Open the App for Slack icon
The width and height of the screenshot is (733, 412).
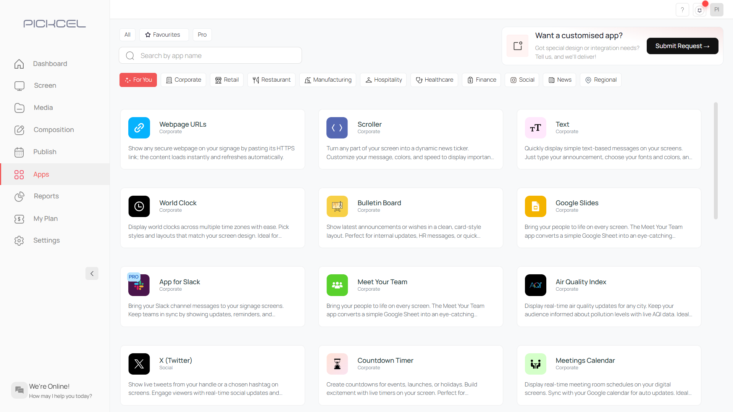(x=139, y=285)
